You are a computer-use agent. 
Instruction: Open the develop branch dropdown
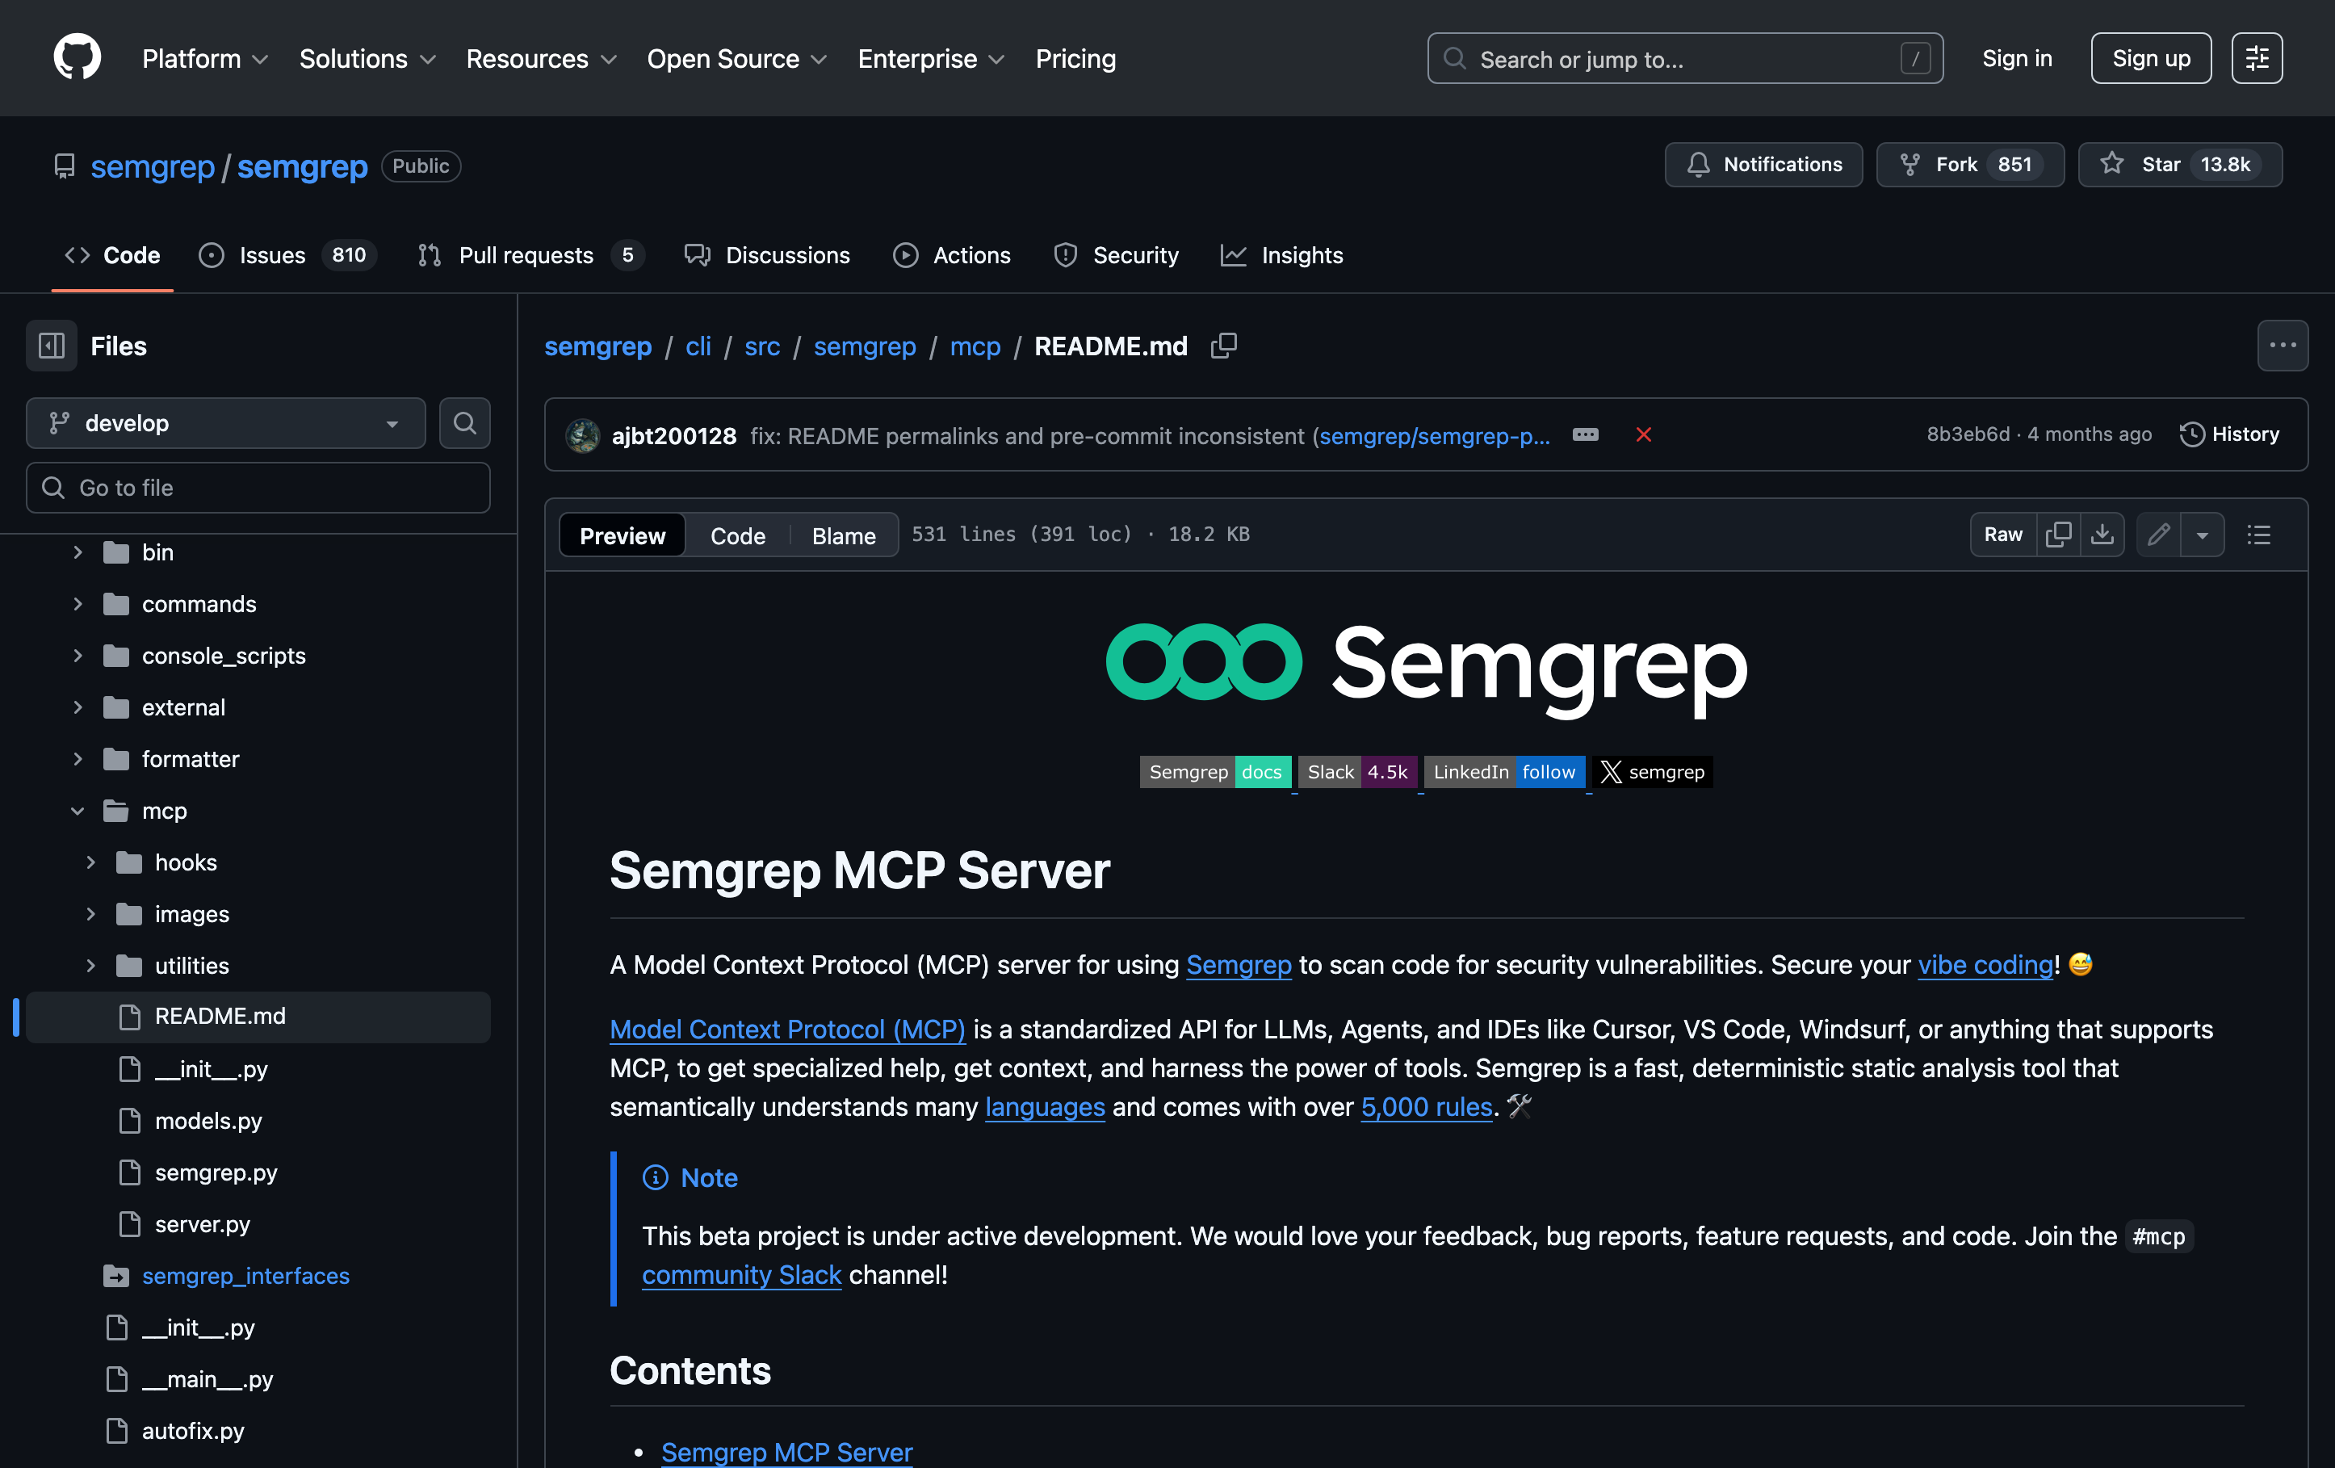pos(225,423)
